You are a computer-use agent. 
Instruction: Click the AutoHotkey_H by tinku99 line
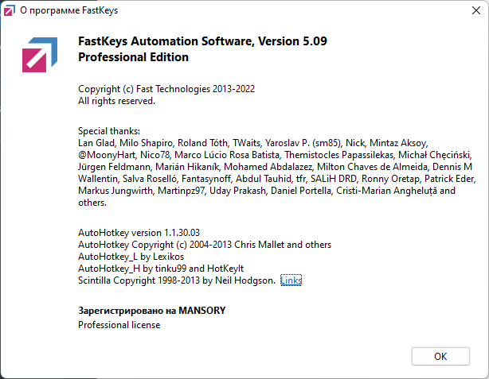point(162,269)
